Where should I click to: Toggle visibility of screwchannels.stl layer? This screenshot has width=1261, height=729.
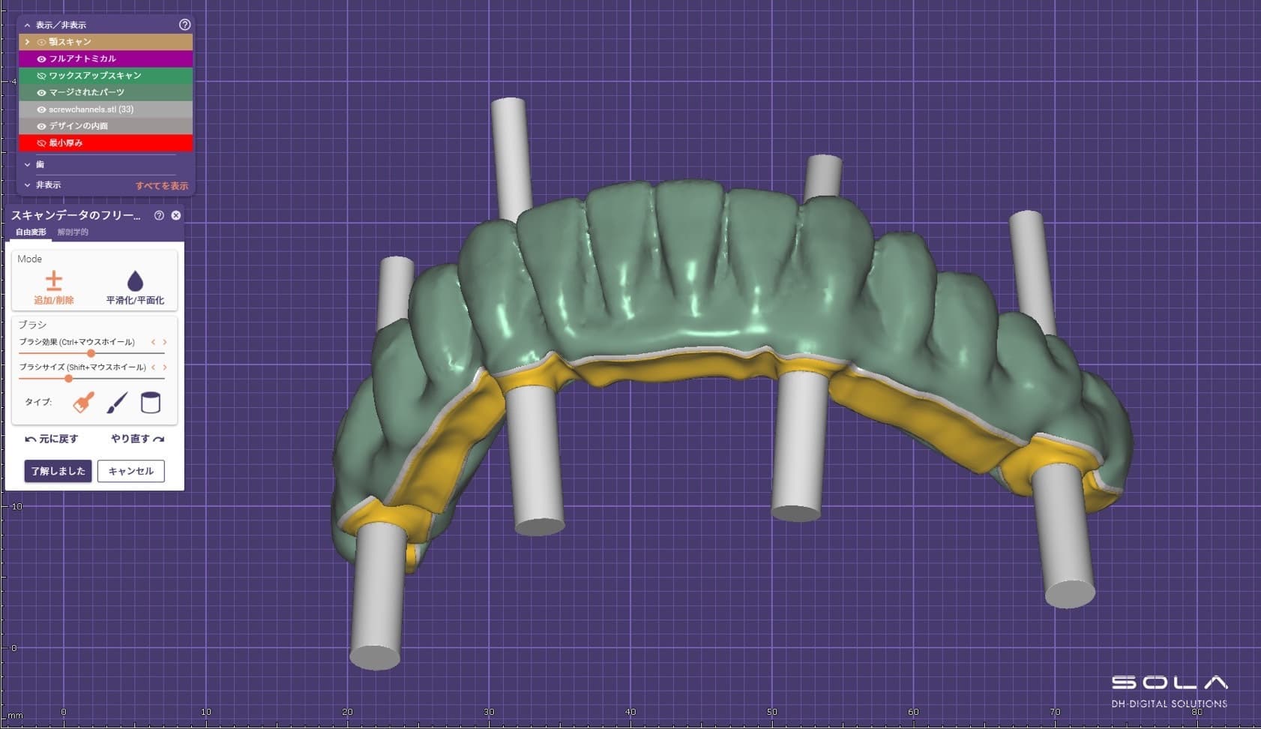(x=41, y=109)
